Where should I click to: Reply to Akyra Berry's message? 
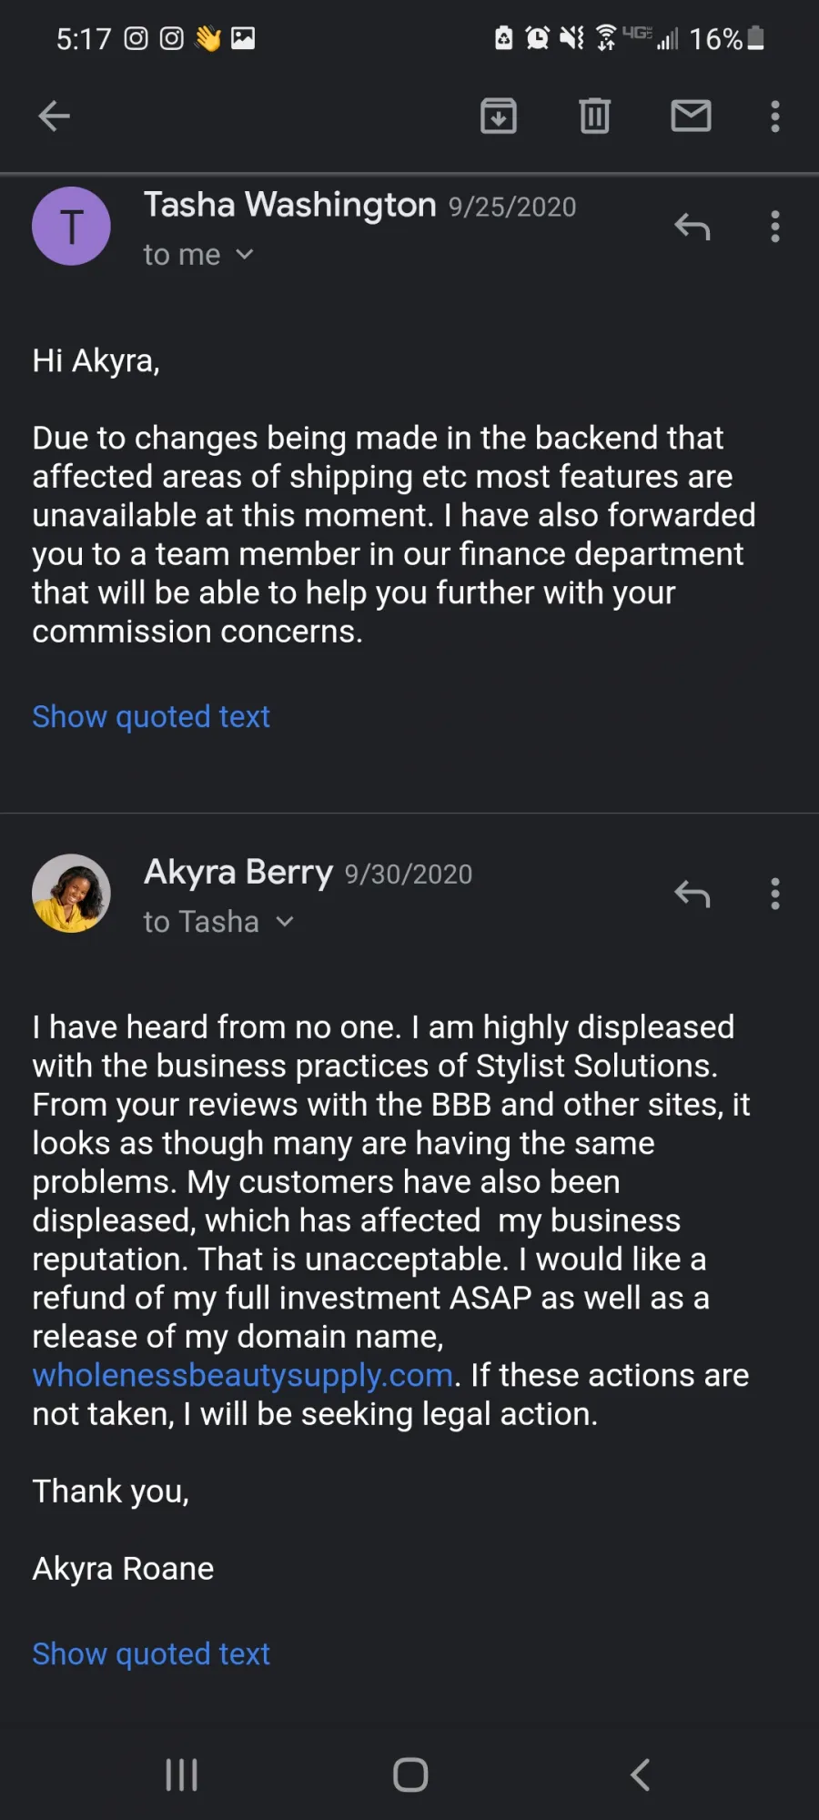click(x=692, y=895)
